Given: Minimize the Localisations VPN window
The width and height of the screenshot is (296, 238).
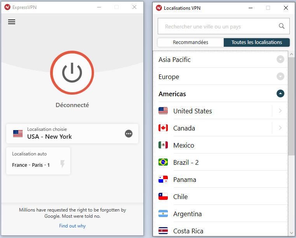Looking at the screenshot, I should 251,8.
